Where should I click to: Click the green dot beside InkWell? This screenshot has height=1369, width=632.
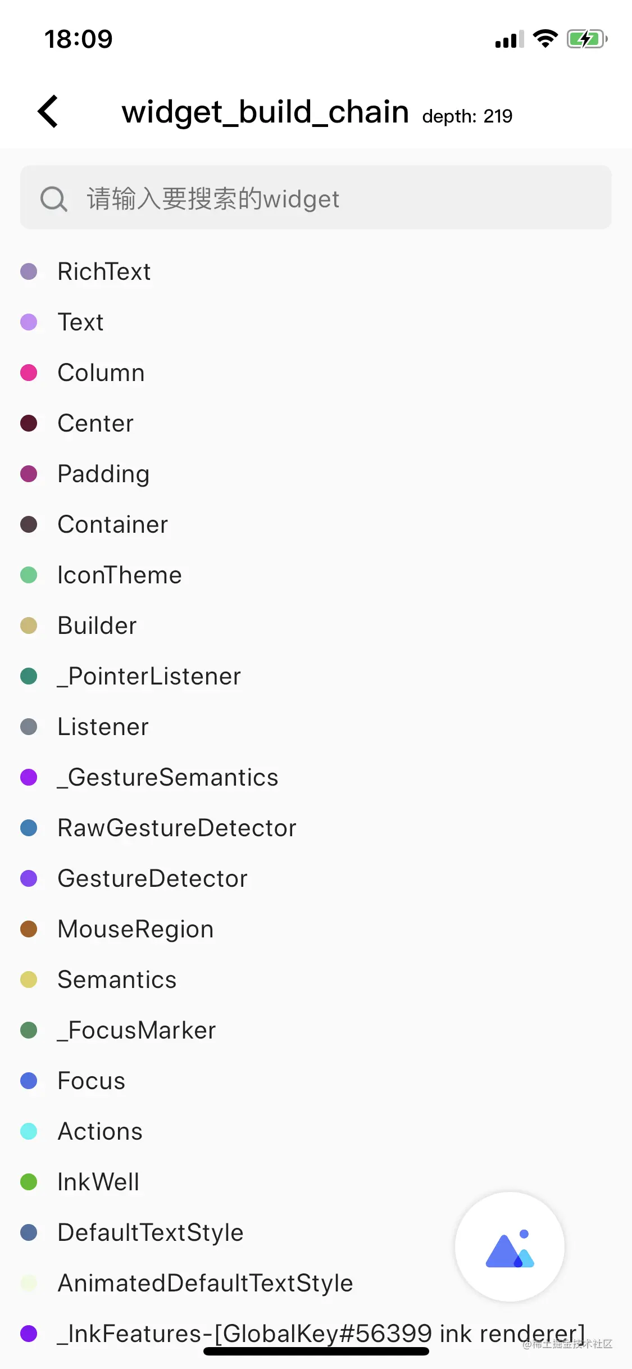click(x=29, y=1182)
